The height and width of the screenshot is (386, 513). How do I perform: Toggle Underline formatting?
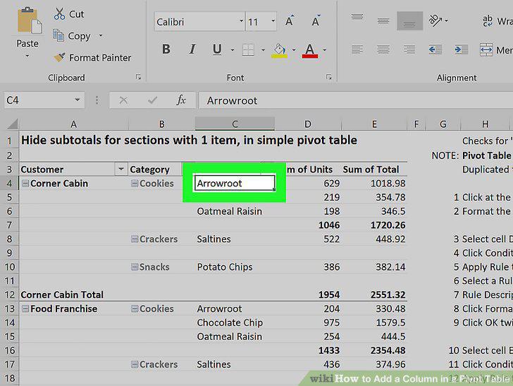tap(217, 49)
